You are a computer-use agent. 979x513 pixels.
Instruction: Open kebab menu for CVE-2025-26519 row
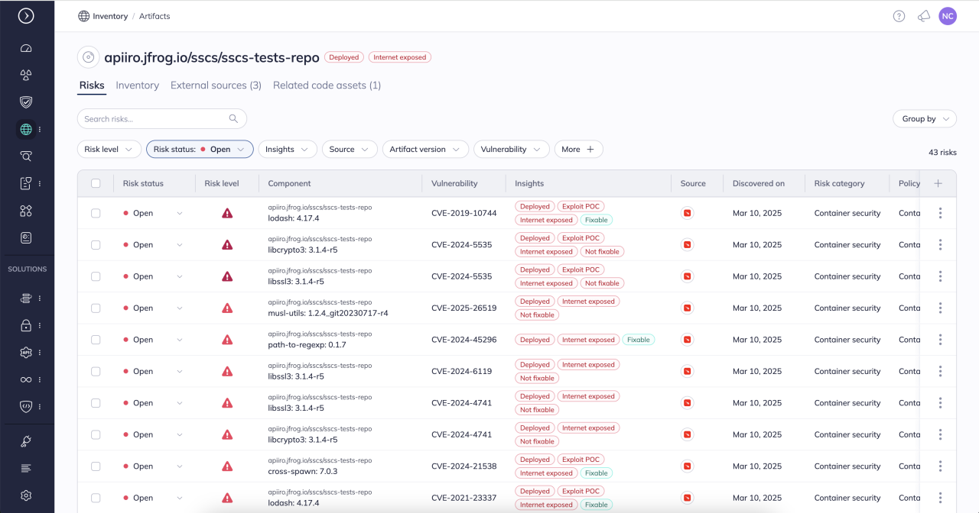pos(940,308)
